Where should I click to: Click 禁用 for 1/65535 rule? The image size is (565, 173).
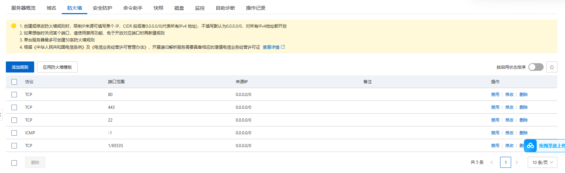[x=495, y=146]
